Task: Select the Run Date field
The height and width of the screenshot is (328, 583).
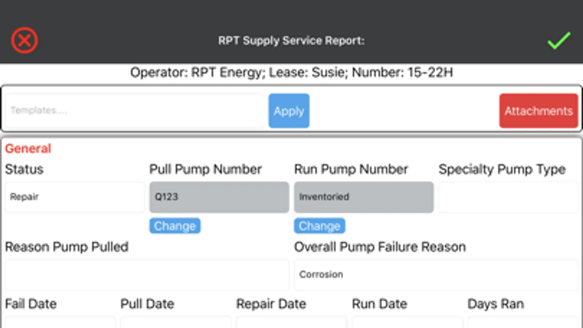Action: pos(407,322)
